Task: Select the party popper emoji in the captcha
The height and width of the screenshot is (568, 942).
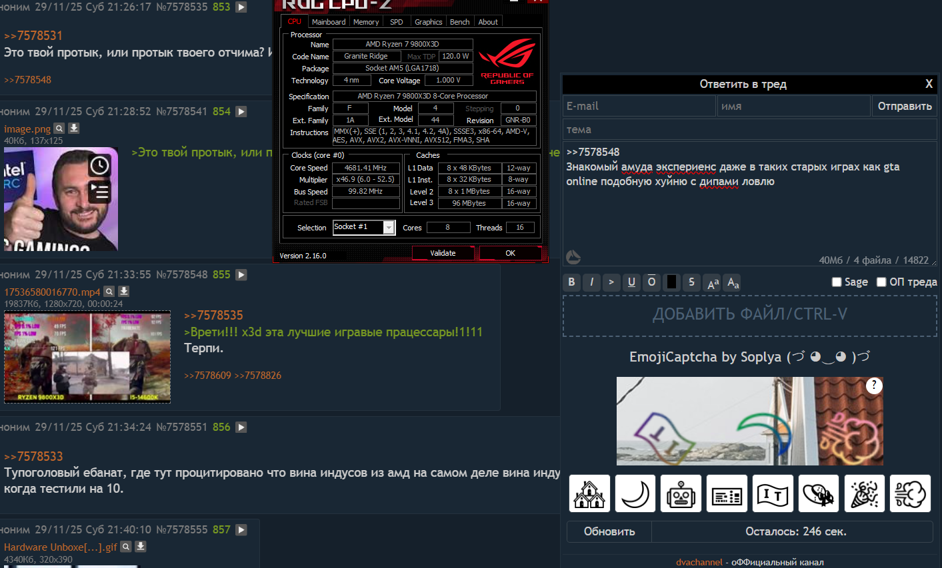Action: pos(865,493)
